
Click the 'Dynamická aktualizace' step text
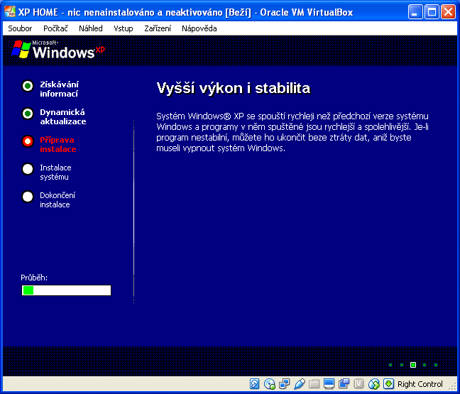click(x=63, y=116)
